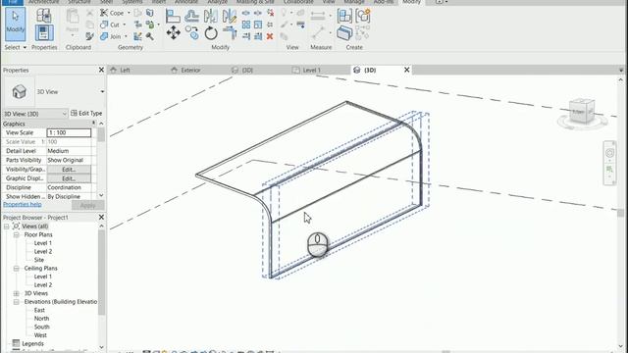The image size is (628, 353).
Task: Click the Discipline value Coordination
Action: (x=69, y=187)
